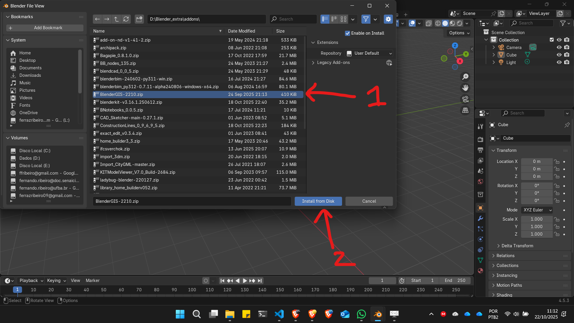Screen dimensions: 574x323
Task: Toggle the file browser settings gear
Action: coord(388,19)
